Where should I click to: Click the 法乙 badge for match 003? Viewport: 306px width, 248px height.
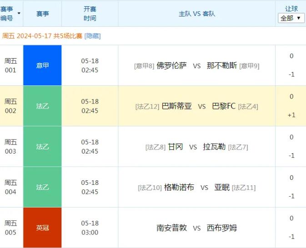pos(42,147)
